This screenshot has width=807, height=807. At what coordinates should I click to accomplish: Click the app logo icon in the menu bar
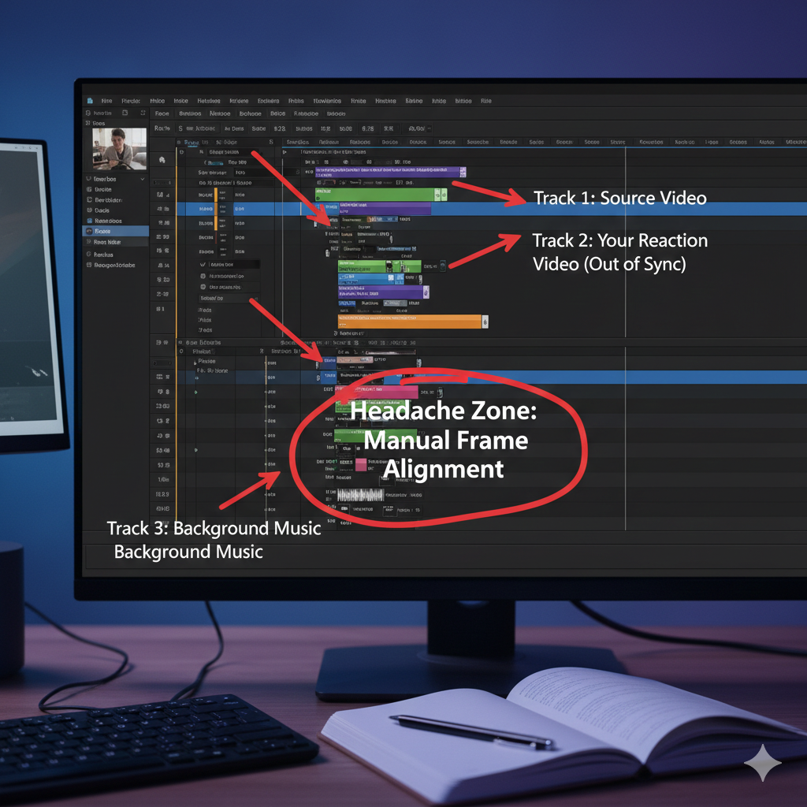pos(90,101)
